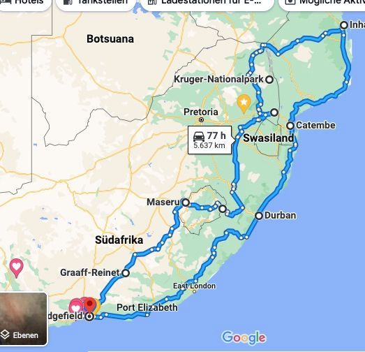
Task: Open the Mögliche Aktivitäten filter chip
Action: [322, 3]
